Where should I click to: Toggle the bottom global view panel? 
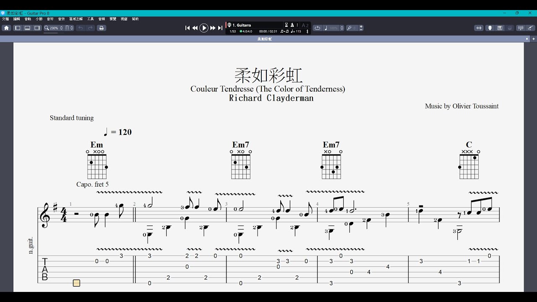click(x=27, y=28)
